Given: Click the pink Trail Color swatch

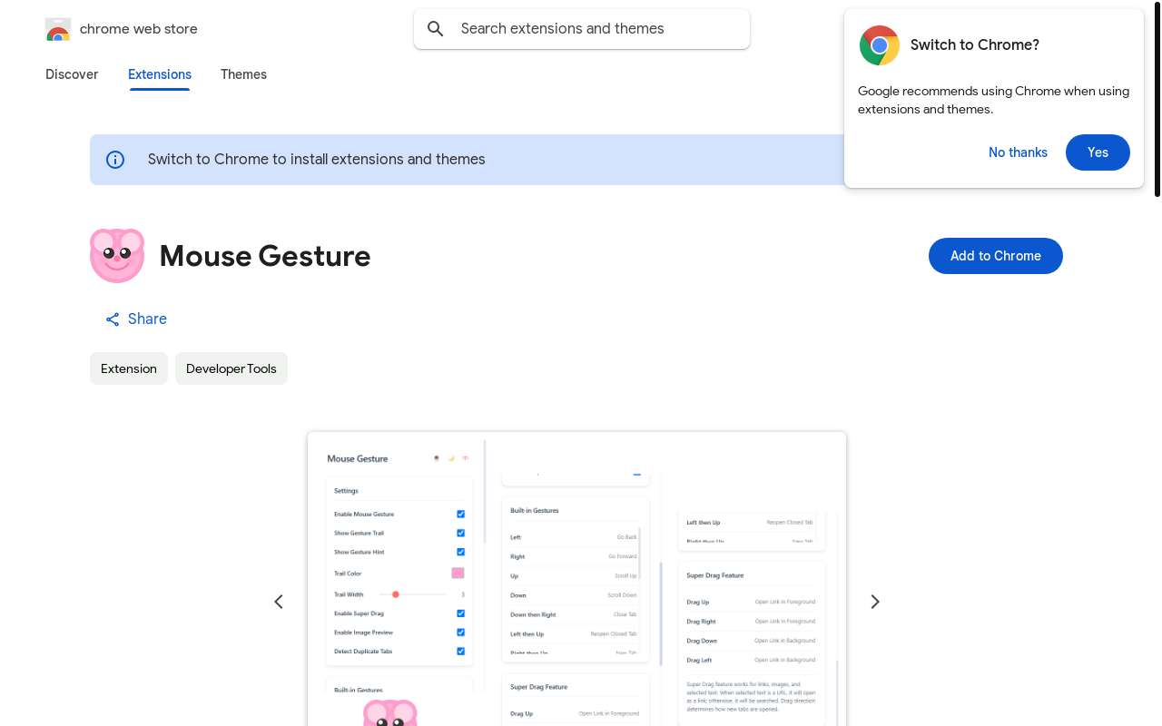Looking at the screenshot, I should click(x=458, y=574).
